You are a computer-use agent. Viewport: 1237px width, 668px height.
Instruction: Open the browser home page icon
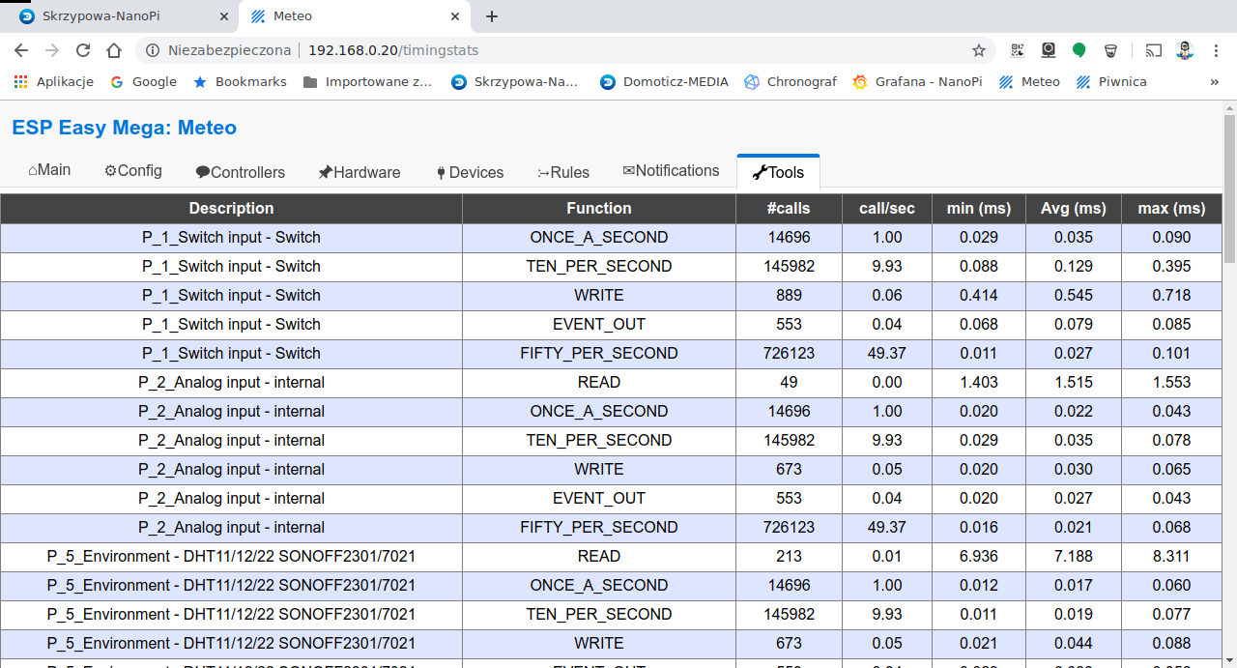coord(114,50)
